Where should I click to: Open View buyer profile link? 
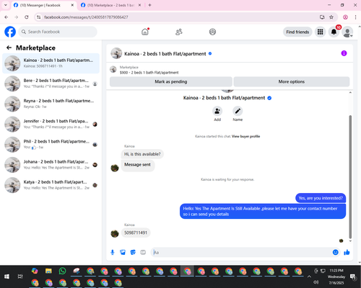coord(245,136)
